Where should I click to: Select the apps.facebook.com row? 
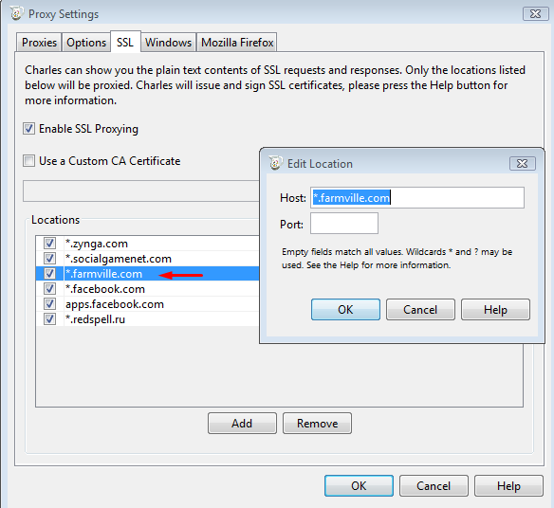click(148, 304)
